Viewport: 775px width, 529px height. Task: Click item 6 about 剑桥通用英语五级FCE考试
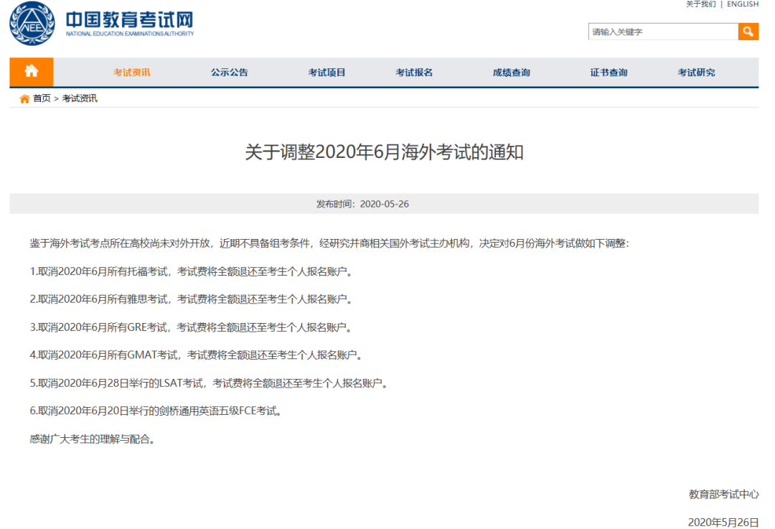(x=156, y=411)
